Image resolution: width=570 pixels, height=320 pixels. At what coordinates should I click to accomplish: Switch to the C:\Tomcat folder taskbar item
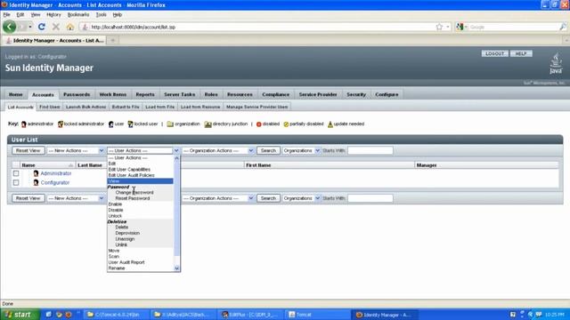[116, 315]
